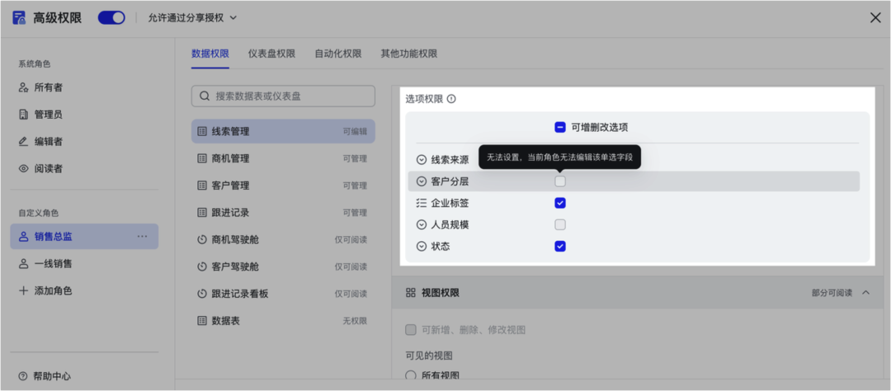Close the permissions dialog
891x391 pixels.
coord(875,17)
